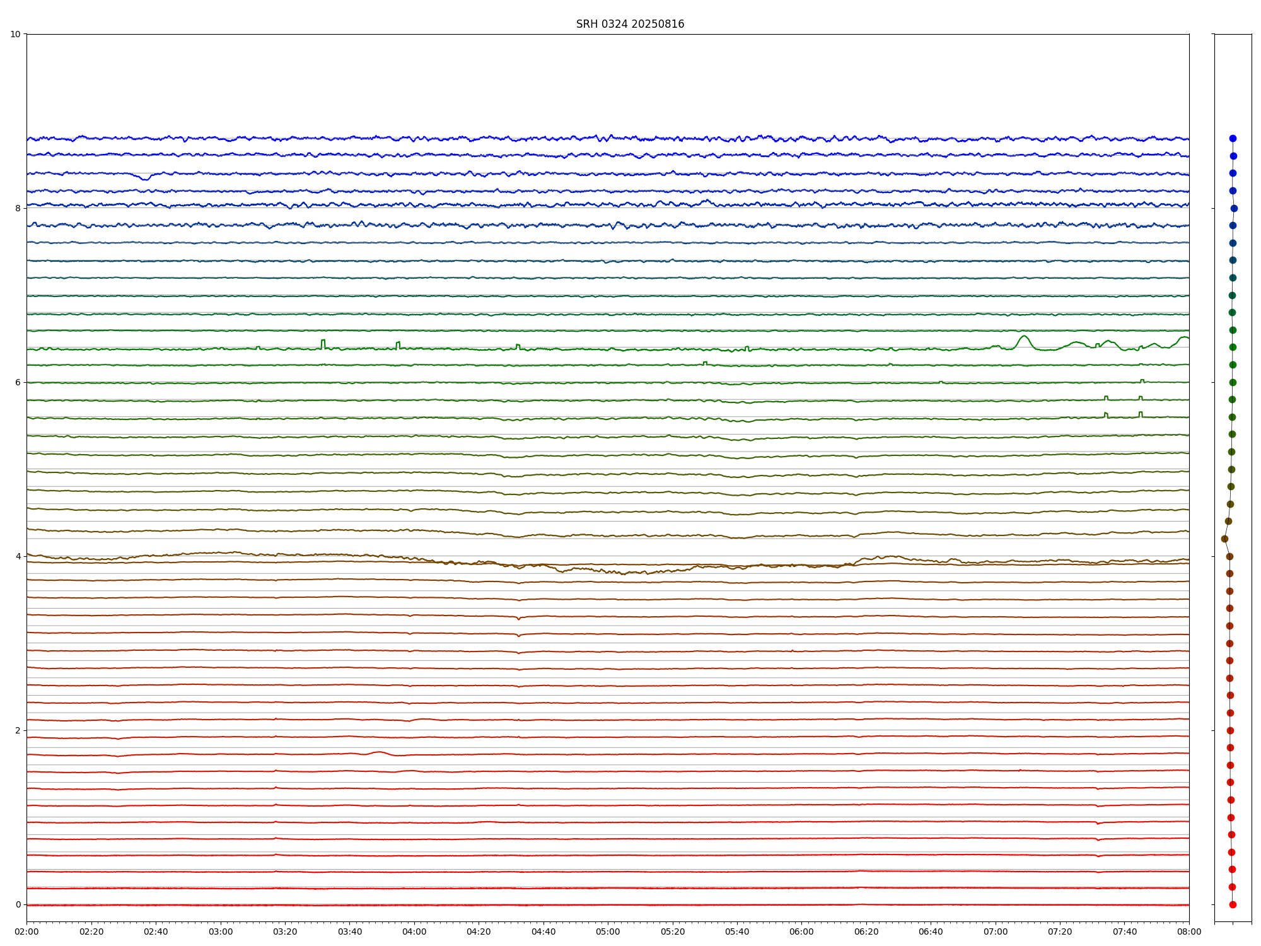Select the 03:00 tick label
This screenshot has height=946, width=1261.
[x=221, y=931]
